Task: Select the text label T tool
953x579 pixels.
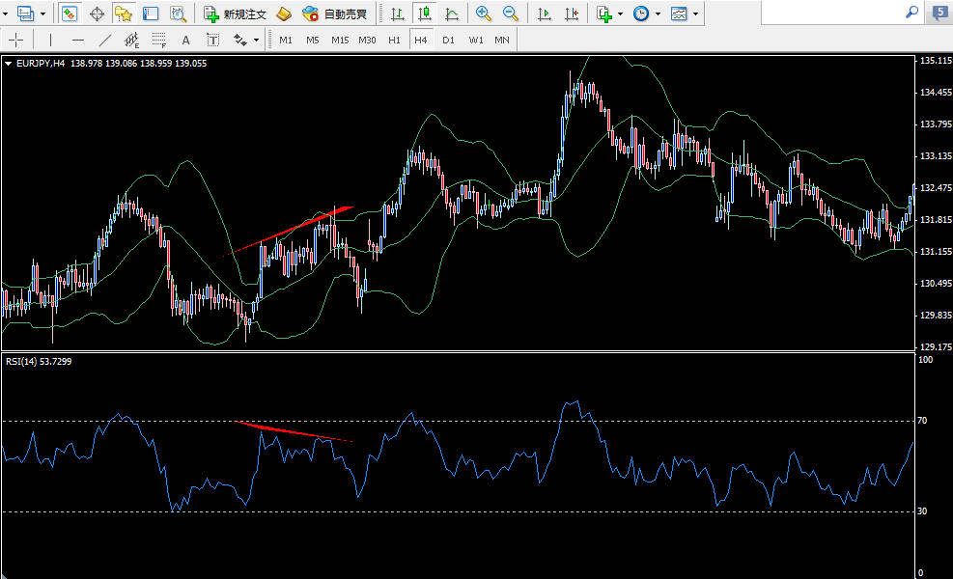Action: pos(212,41)
